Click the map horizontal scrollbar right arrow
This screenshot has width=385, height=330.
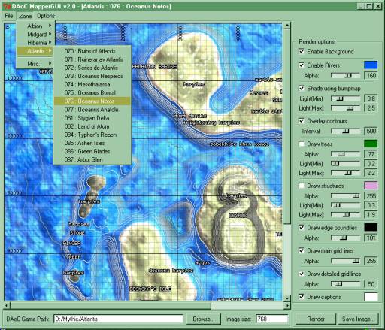click(287, 305)
